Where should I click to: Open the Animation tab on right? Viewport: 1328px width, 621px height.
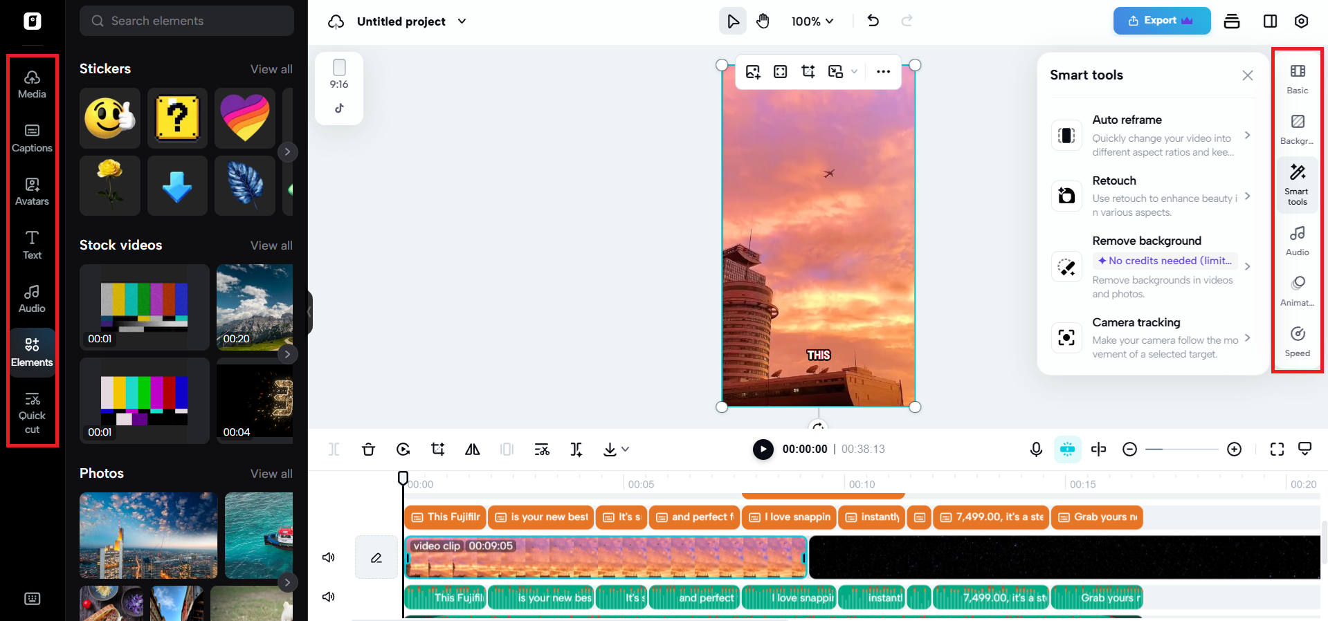[1298, 292]
